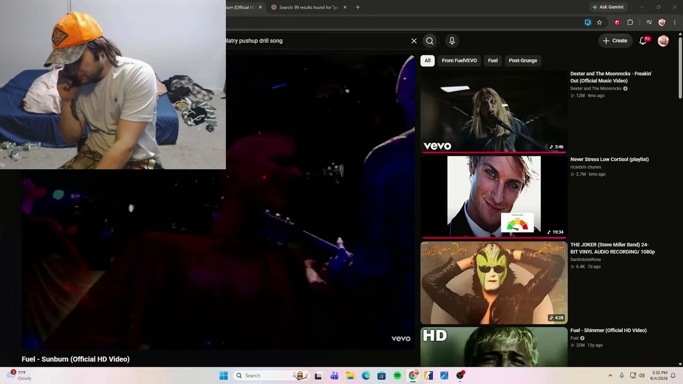The height and width of the screenshot is (384, 683).
Task: Open Dexter and The Moonrocks channel name
Action: [x=595, y=89]
